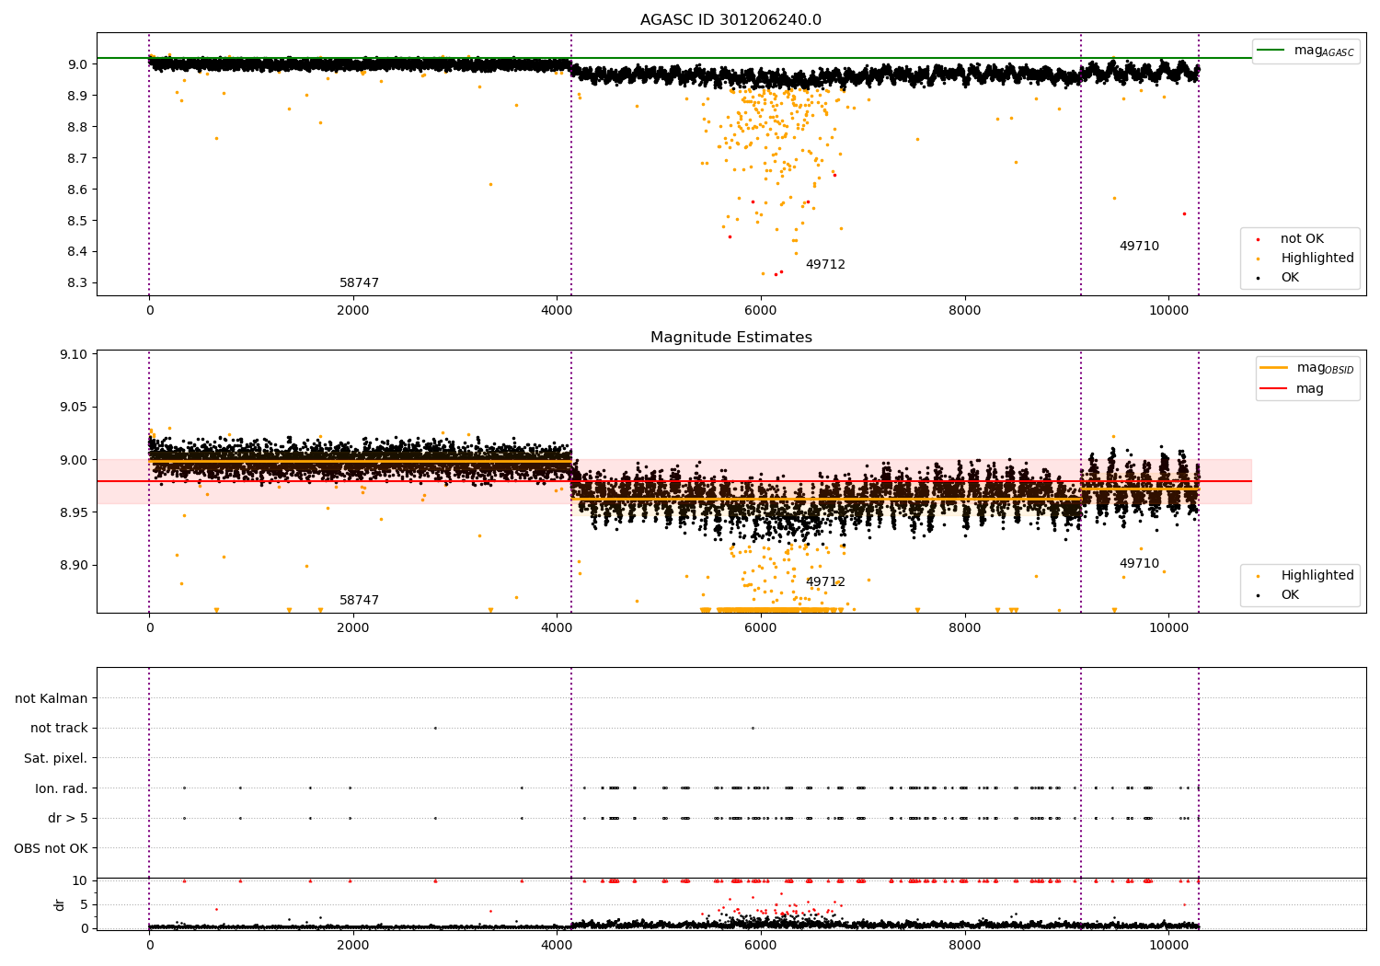Click the green line swatch in the top legend
This screenshot has width=1380, height=966.
click(x=1271, y=51)
